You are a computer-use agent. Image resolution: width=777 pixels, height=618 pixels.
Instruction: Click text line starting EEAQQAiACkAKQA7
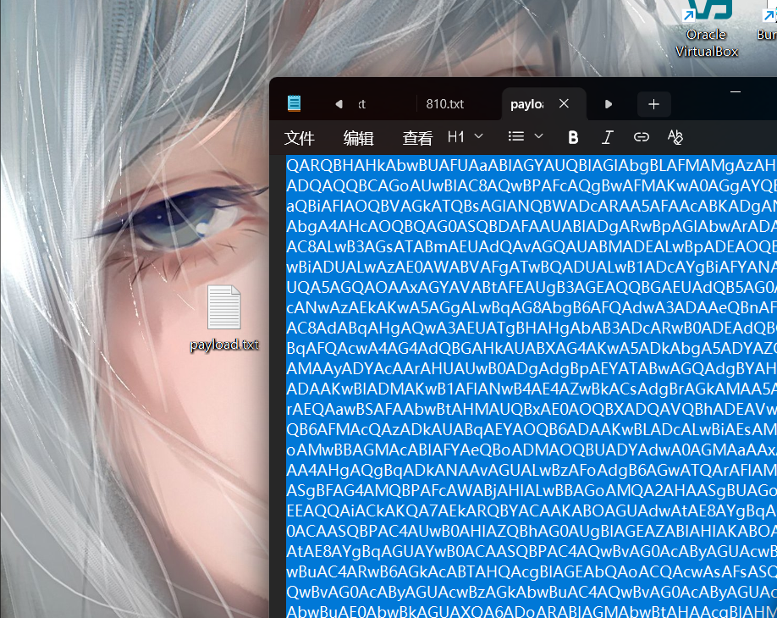[x=532, y=510]
